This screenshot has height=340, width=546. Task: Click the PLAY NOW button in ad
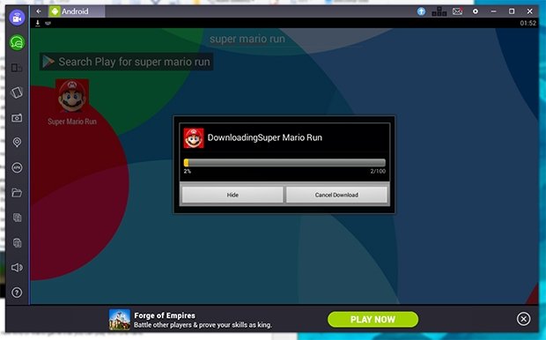coord(373,320)
